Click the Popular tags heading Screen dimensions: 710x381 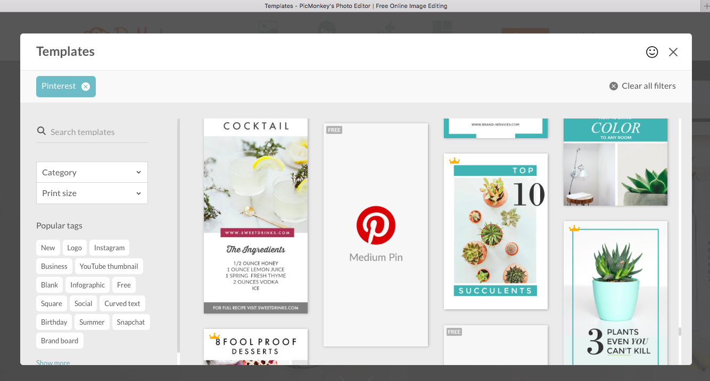coord(59,226)
